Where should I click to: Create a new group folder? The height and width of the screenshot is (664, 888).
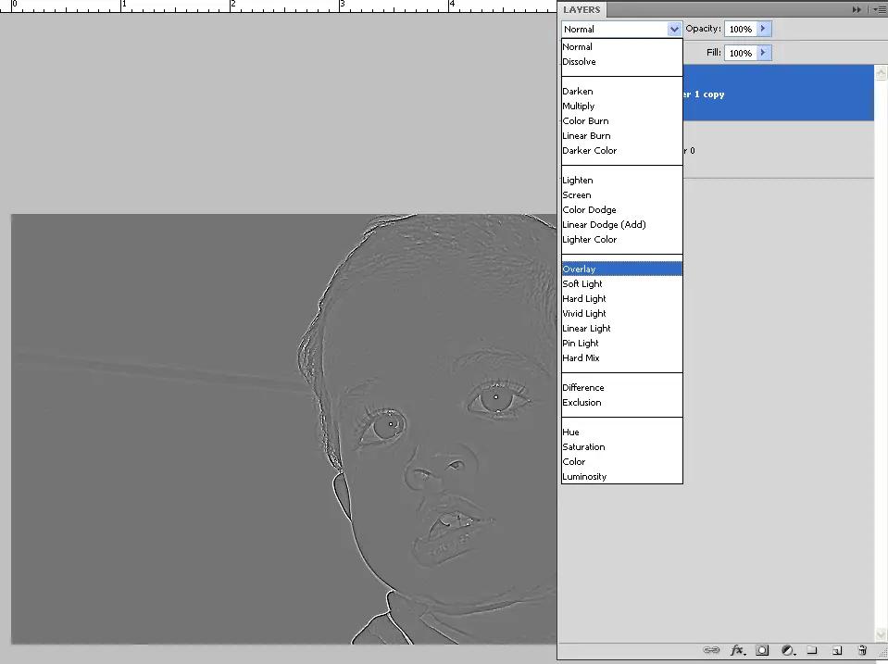click(811, 651)
